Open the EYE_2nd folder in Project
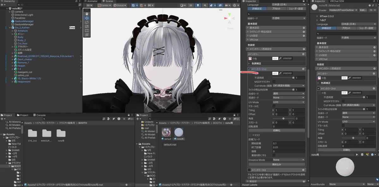 coord(33,133)
